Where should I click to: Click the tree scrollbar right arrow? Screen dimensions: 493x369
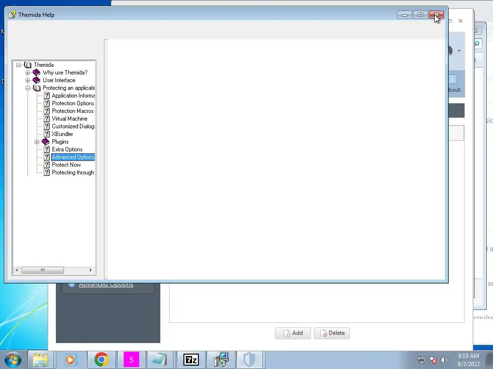(x=91, y=270)
